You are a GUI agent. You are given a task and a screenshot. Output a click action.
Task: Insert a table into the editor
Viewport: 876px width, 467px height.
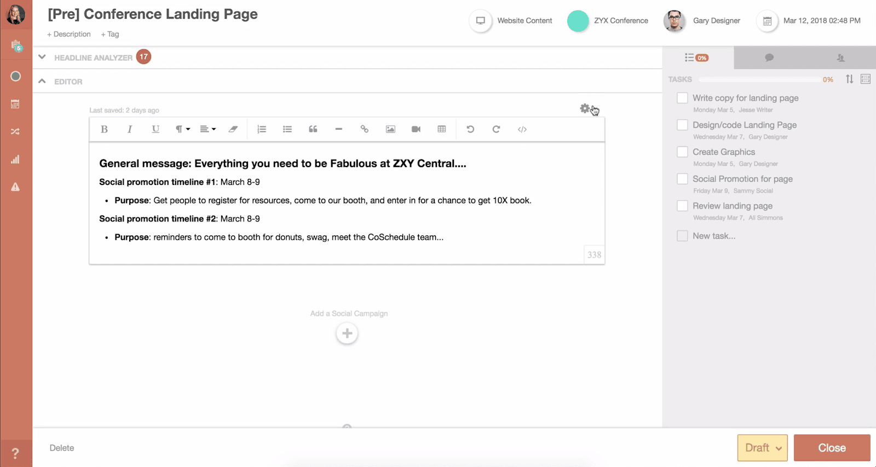(x=442, y=129)
